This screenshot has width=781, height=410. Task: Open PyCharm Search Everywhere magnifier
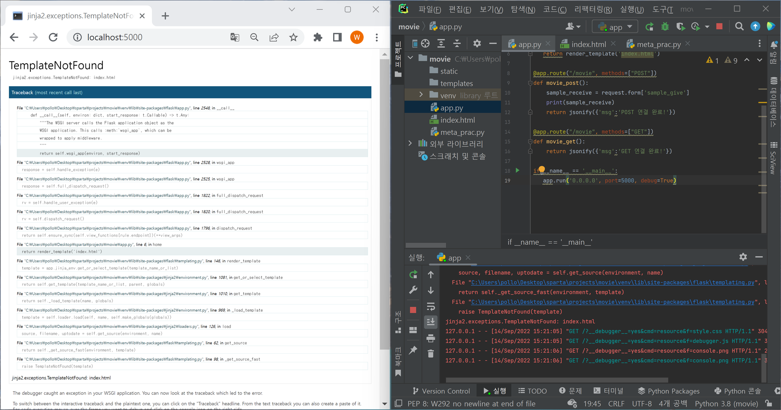coord(739,27)
